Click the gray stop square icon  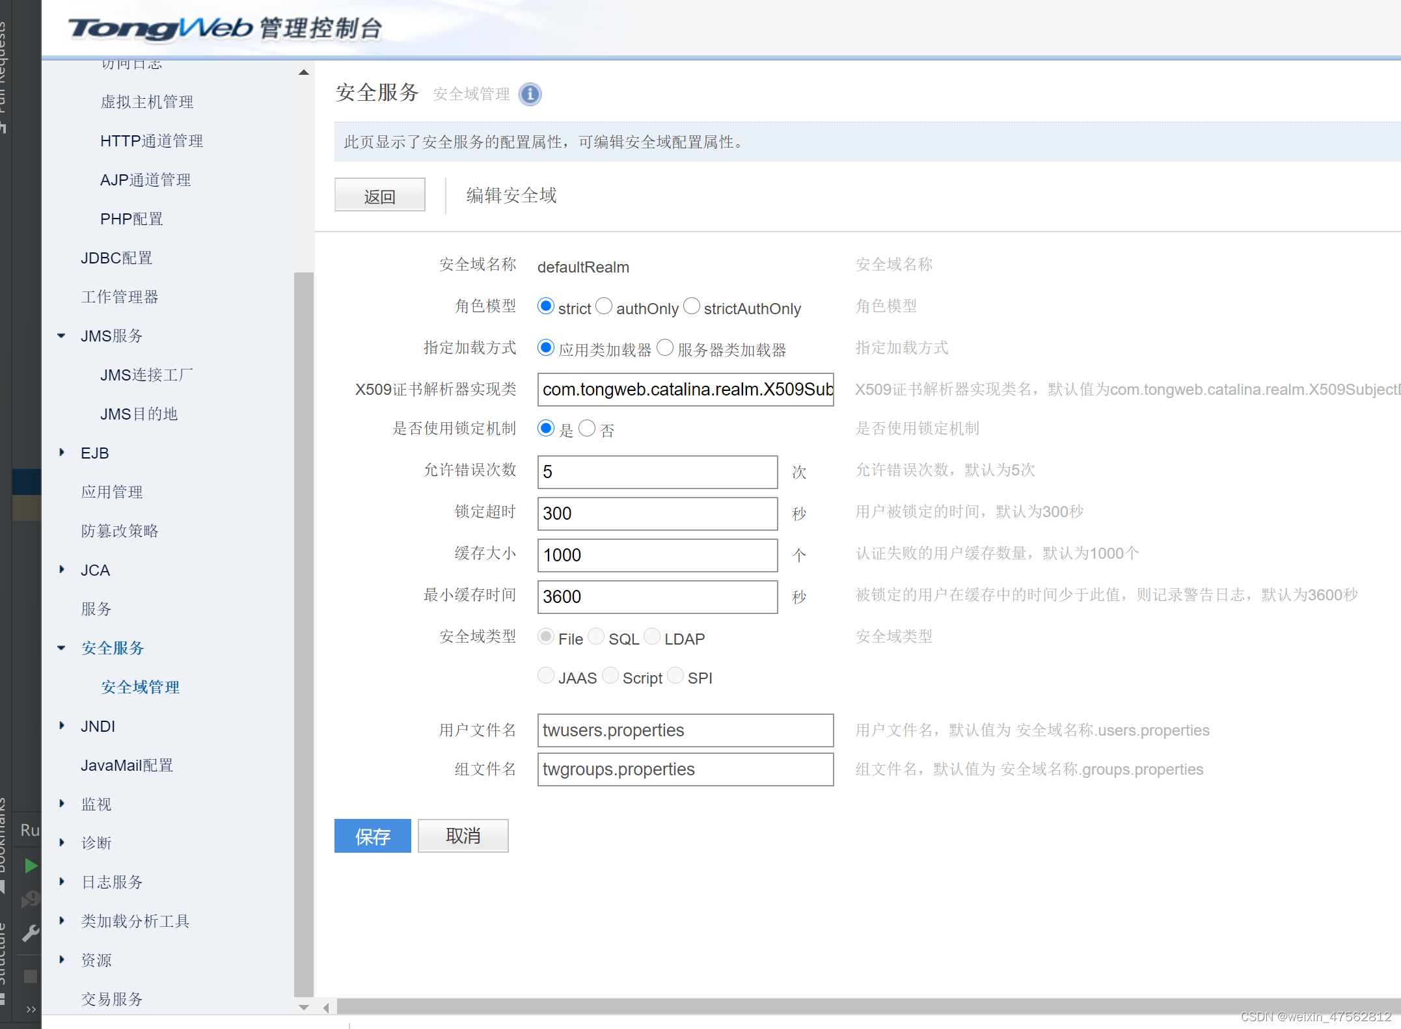(x=30, y=976)
